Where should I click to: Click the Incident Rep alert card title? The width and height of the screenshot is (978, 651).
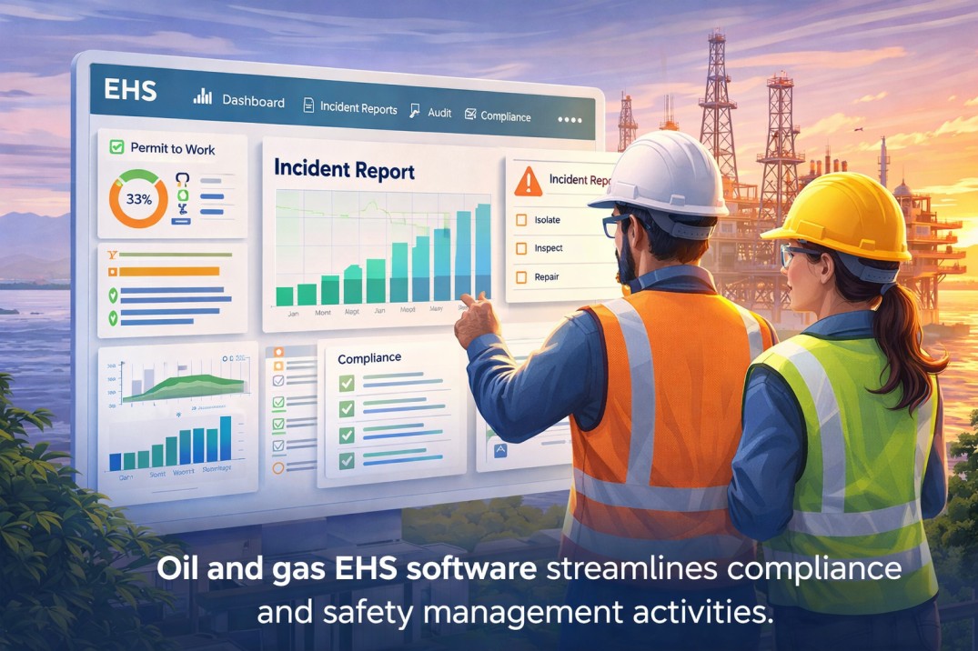click(x=580, y=180)
